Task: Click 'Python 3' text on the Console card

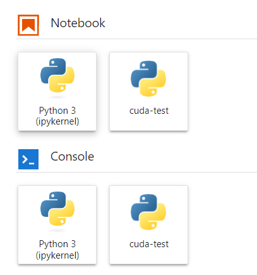Action: [x=57, y=244]
